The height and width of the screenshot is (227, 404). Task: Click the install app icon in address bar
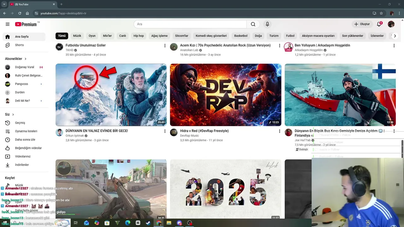[x=374, y=13]
